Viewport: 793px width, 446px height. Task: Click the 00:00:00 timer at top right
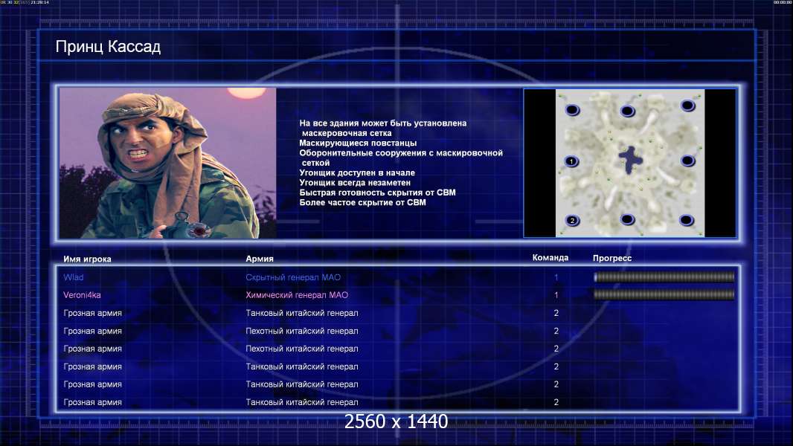point(783,2)
